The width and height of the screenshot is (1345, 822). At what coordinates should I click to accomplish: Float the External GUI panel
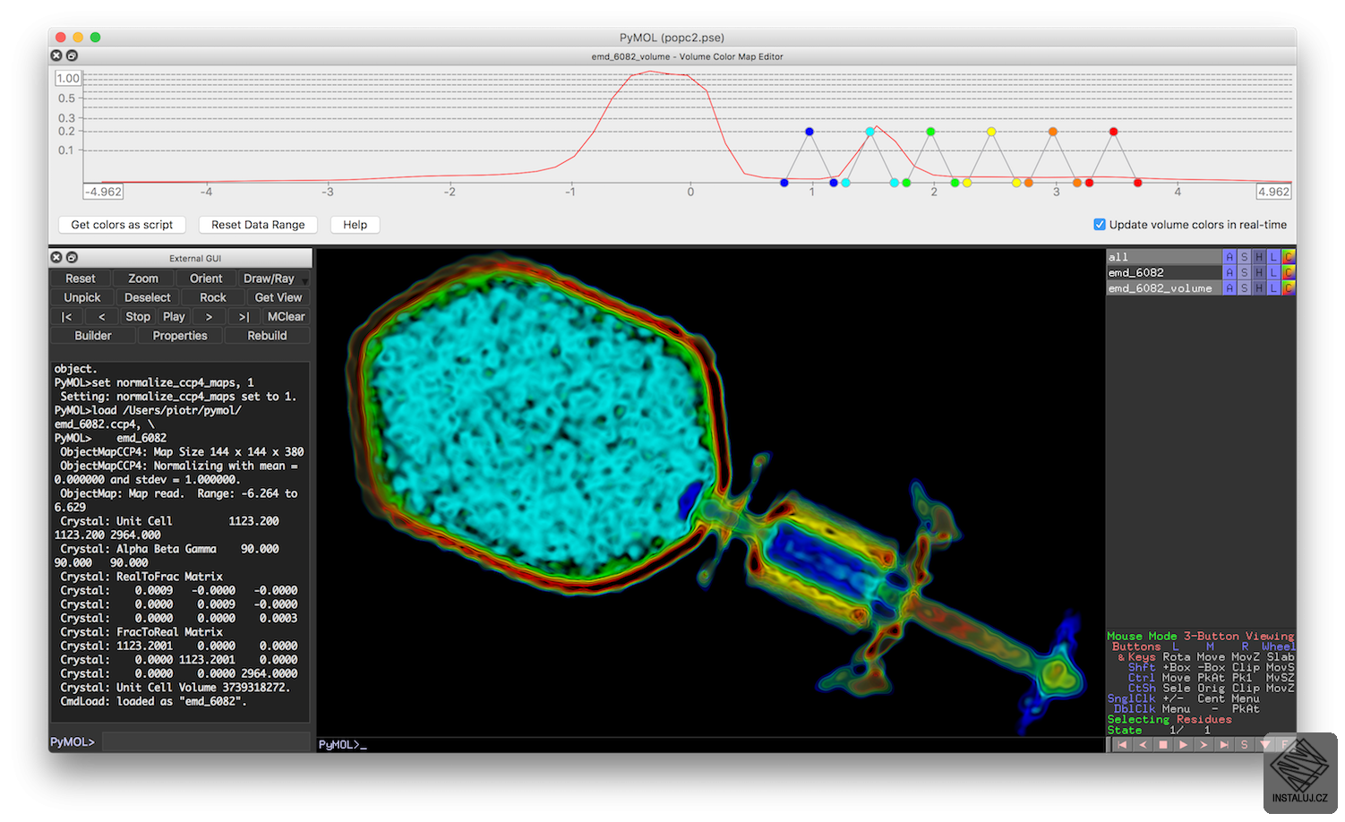72,257
